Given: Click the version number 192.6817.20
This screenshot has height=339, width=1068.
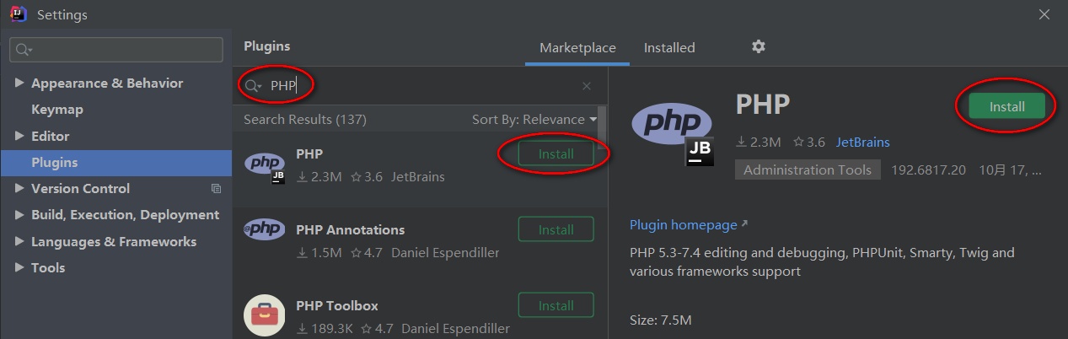Looking at the screenshot, I should point(926,169).
